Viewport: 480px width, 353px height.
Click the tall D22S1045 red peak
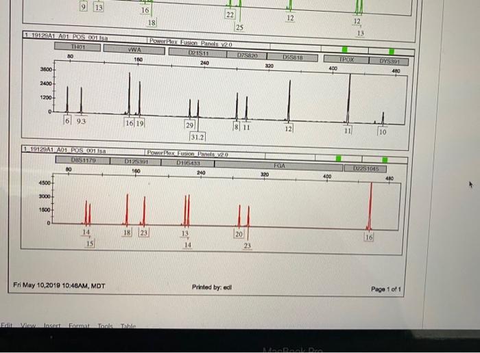370,207
